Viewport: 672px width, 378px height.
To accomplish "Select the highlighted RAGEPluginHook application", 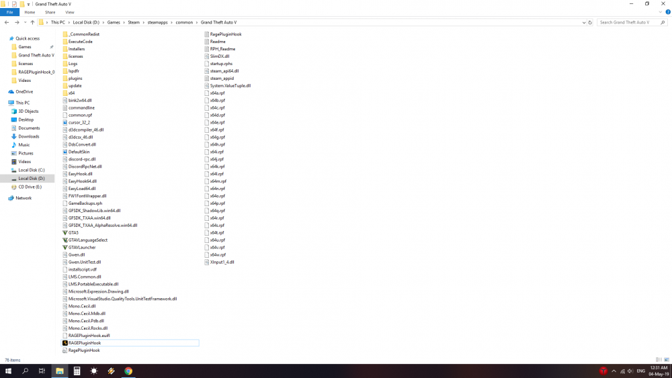I will point(130,343).
